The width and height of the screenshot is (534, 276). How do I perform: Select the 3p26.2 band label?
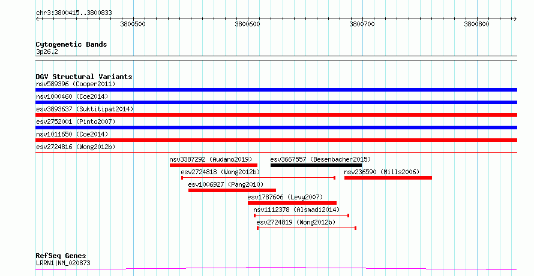point(47,51)
